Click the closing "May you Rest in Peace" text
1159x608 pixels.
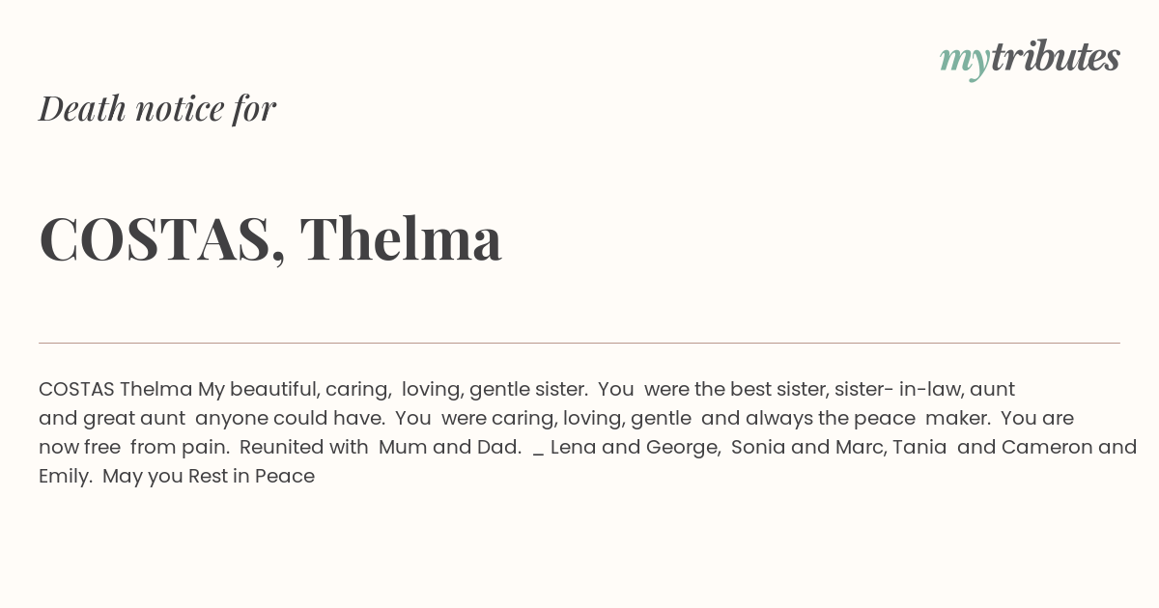click(209, 476)
